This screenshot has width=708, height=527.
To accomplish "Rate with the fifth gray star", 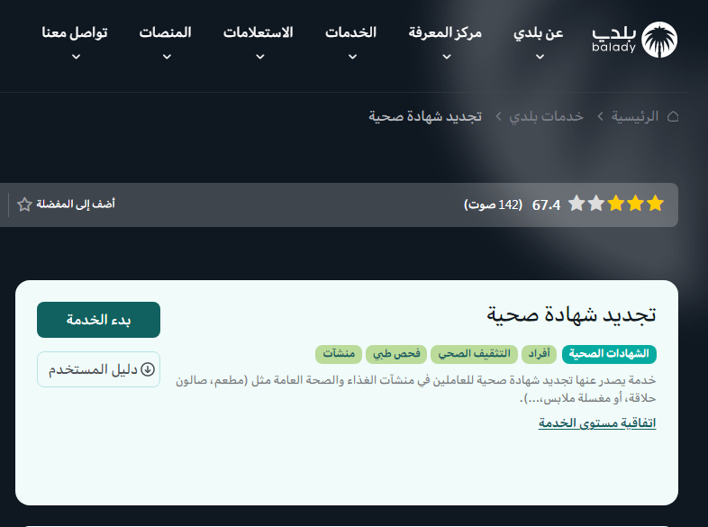I will 576,204.
